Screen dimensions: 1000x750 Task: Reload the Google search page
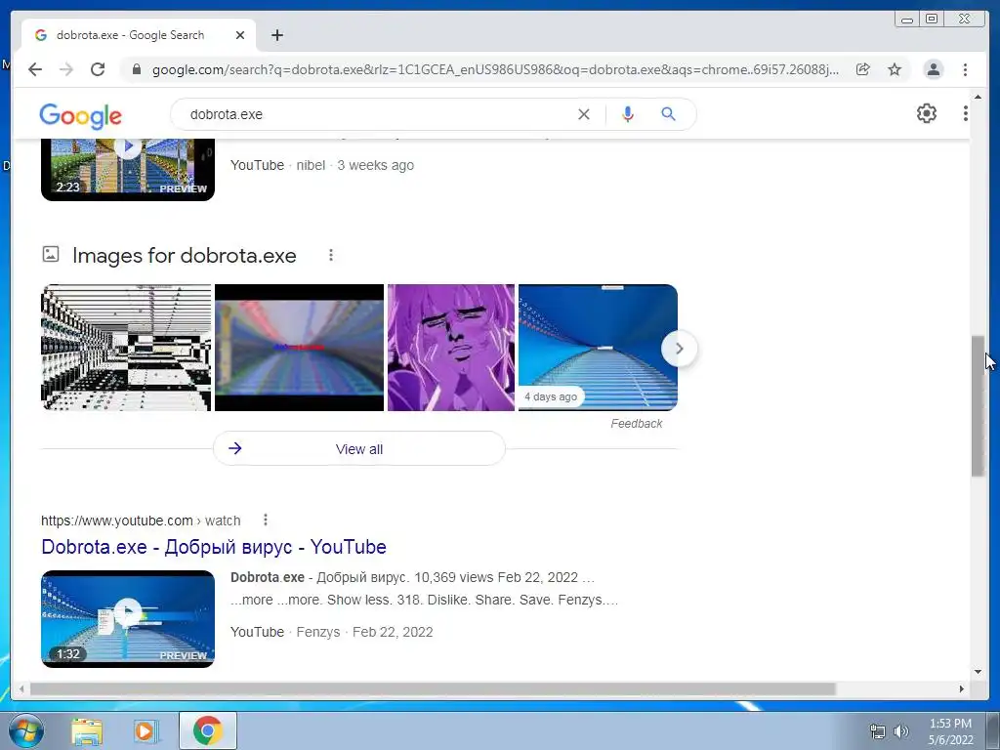point(98,69)
